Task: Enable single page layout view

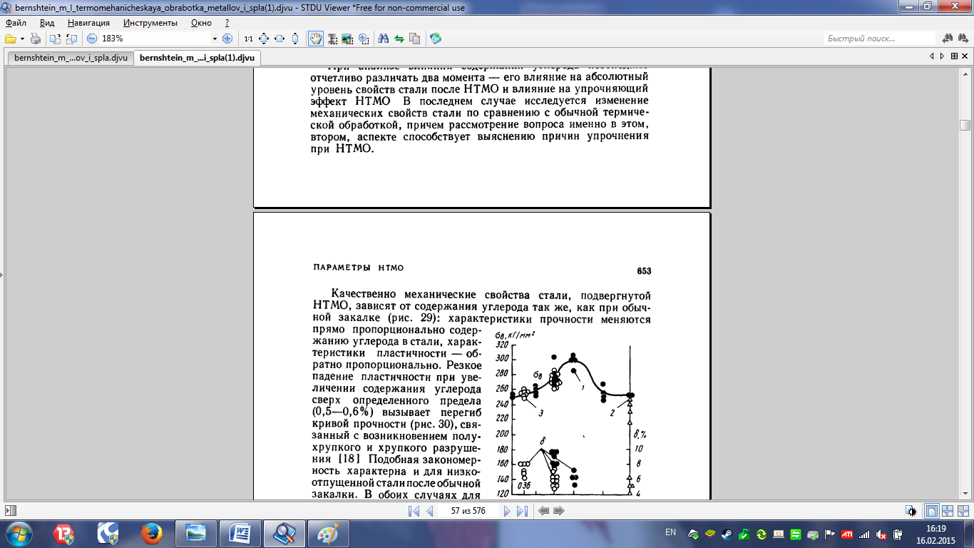Action: click(x=931, y=511)
